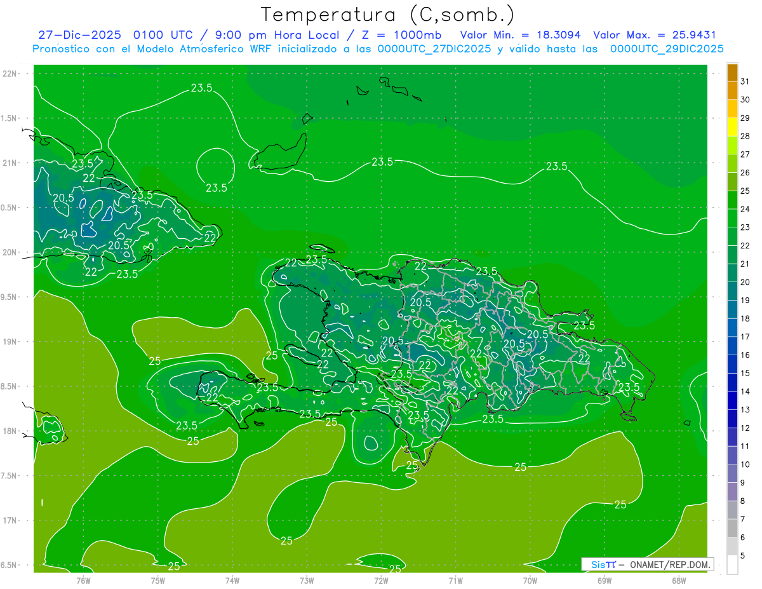Click the gray color bar segment between 6 and 7

tap(732, 529)
